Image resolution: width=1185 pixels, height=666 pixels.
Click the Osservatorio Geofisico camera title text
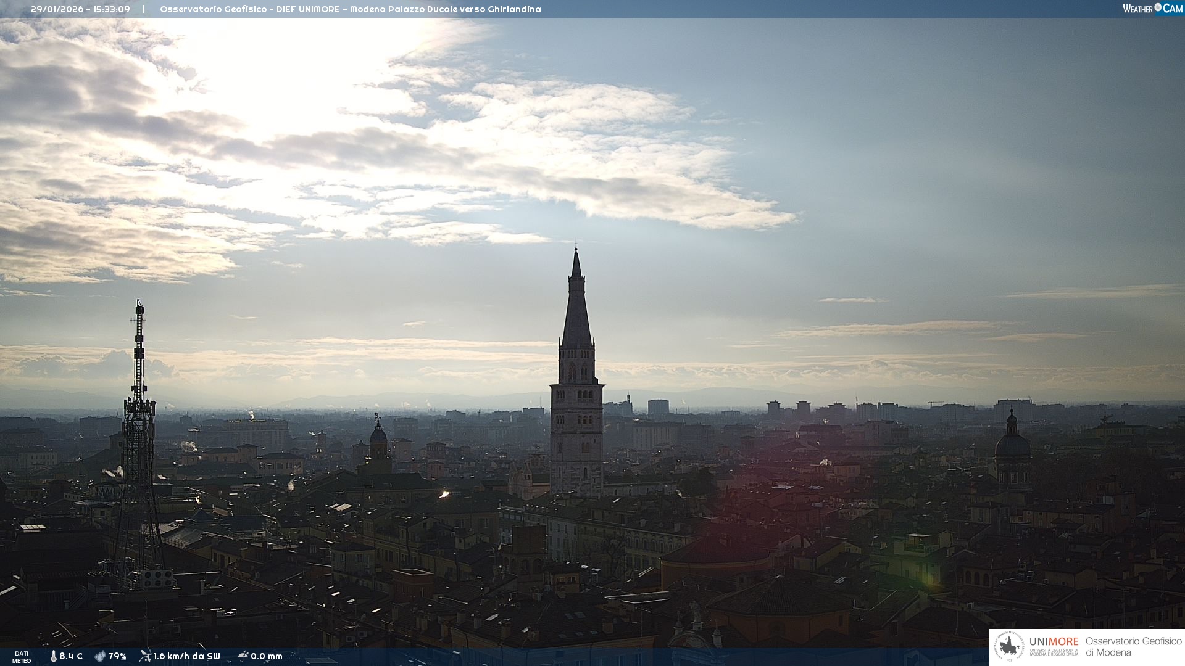350,9
